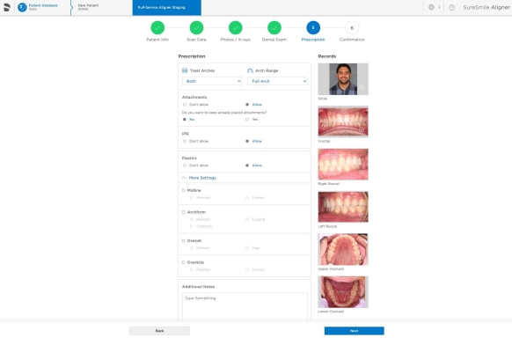Image resolution: width=512 pixels, height=338 pixels.
Task: Go to the Patient Info completed step circle
Action: coord(157,28)
